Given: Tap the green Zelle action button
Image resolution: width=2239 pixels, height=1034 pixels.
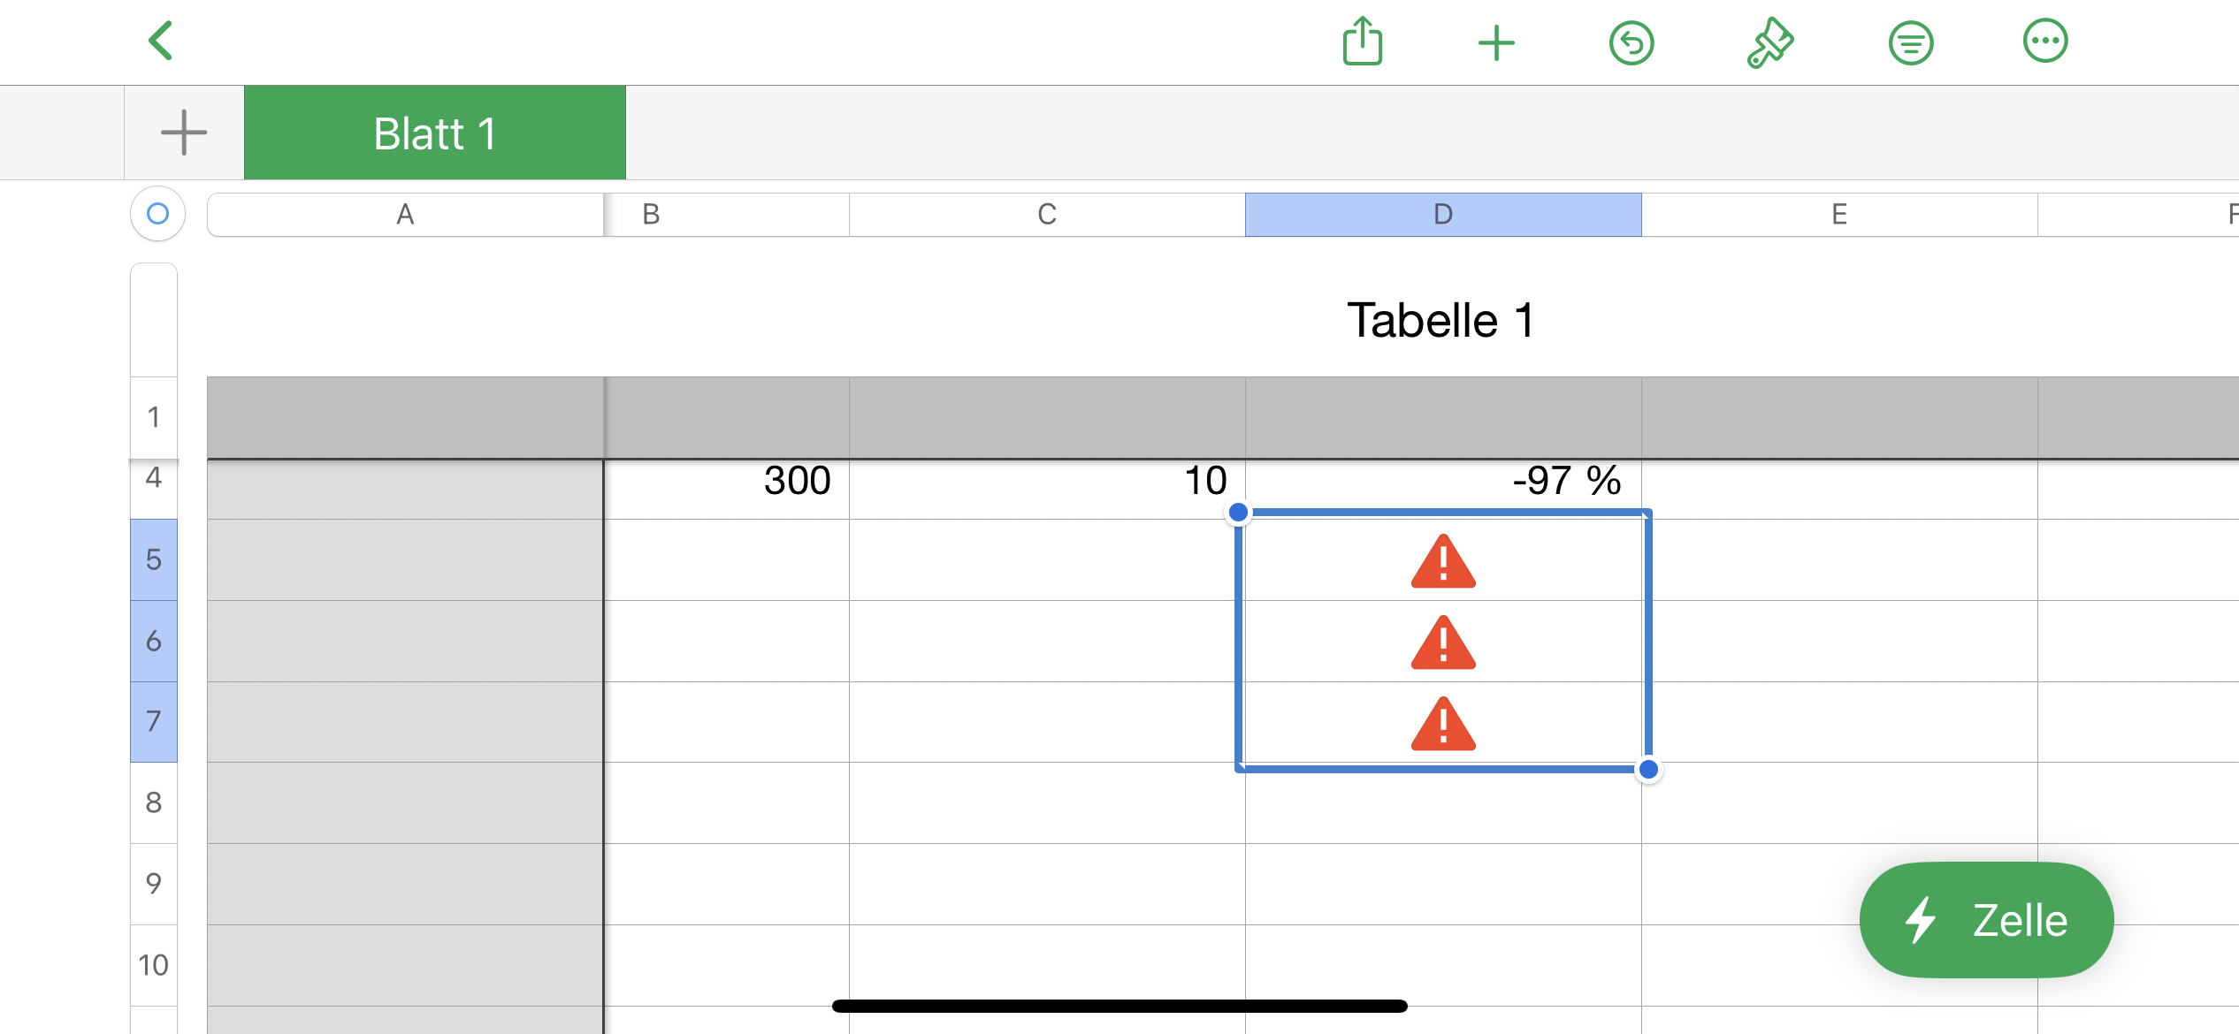Looking at the screenshot, I should (1986, 920).
